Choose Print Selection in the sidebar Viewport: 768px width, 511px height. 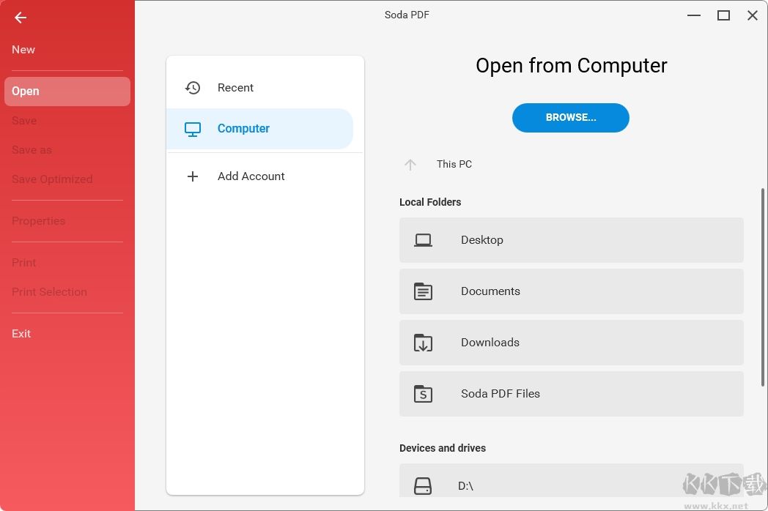[50, 291]
